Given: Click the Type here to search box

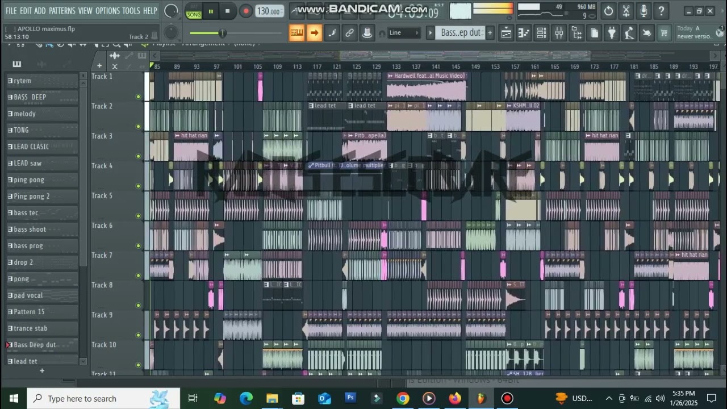Looking at the screenshot, I should 103,398.
